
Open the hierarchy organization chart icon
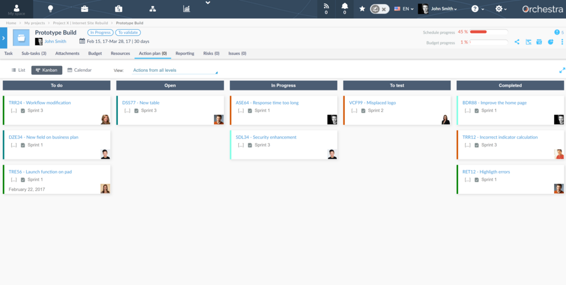pyautogui.click(x=152, y=8)
